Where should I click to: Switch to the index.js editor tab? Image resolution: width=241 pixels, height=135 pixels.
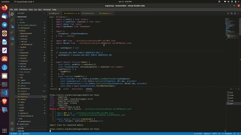pos(55,13)
